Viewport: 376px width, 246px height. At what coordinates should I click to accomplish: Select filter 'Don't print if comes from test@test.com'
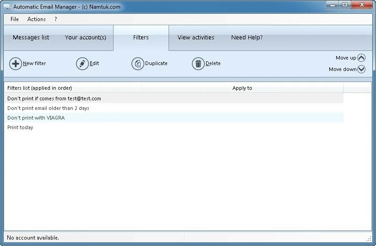[x=174, y=98]
